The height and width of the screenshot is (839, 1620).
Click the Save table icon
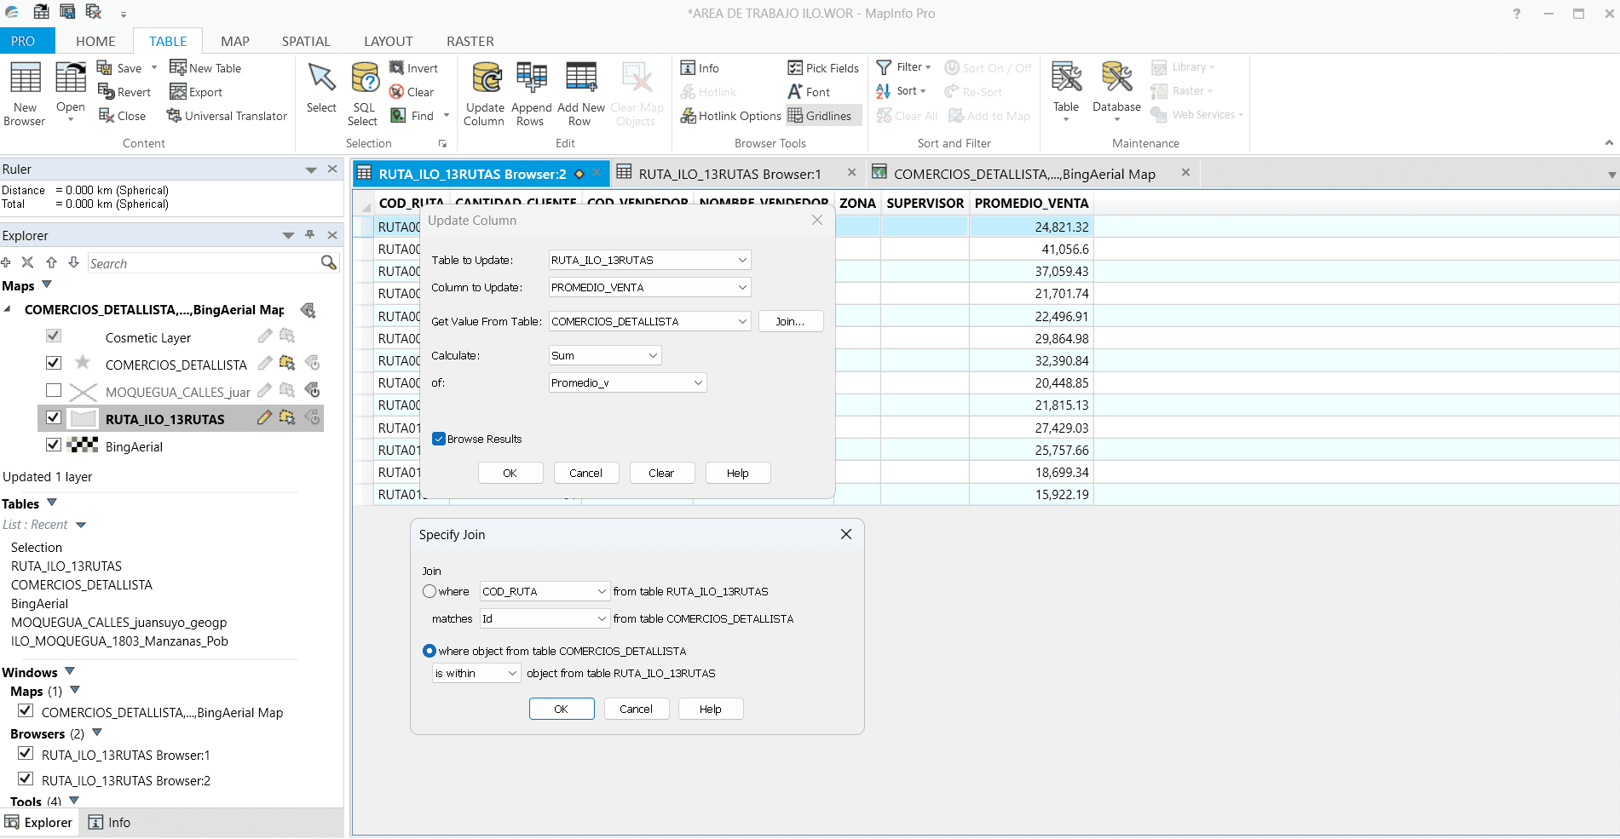(119, 68)
